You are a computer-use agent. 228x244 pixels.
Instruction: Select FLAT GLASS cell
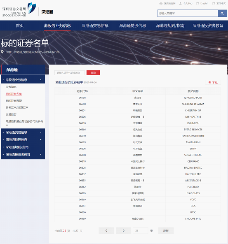[x=193, y=193]
